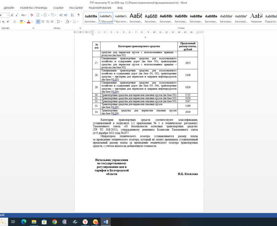The width and height of the screenshot is (277, 226).
Task: Open the Change Case dropdown
Action: (x=24, y=15)
